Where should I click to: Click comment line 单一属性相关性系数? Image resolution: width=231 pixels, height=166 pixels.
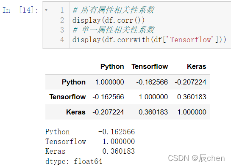tap(114, 30)
